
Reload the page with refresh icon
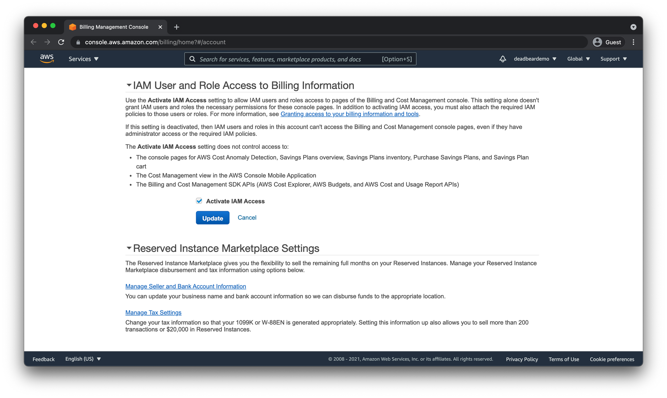(x=61, y=42)
